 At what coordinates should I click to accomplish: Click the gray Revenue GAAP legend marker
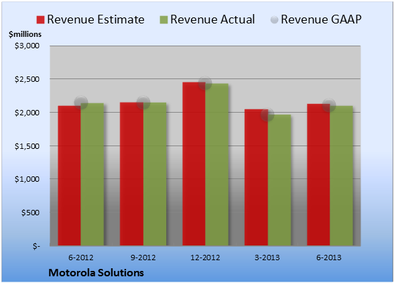(275, 19)
